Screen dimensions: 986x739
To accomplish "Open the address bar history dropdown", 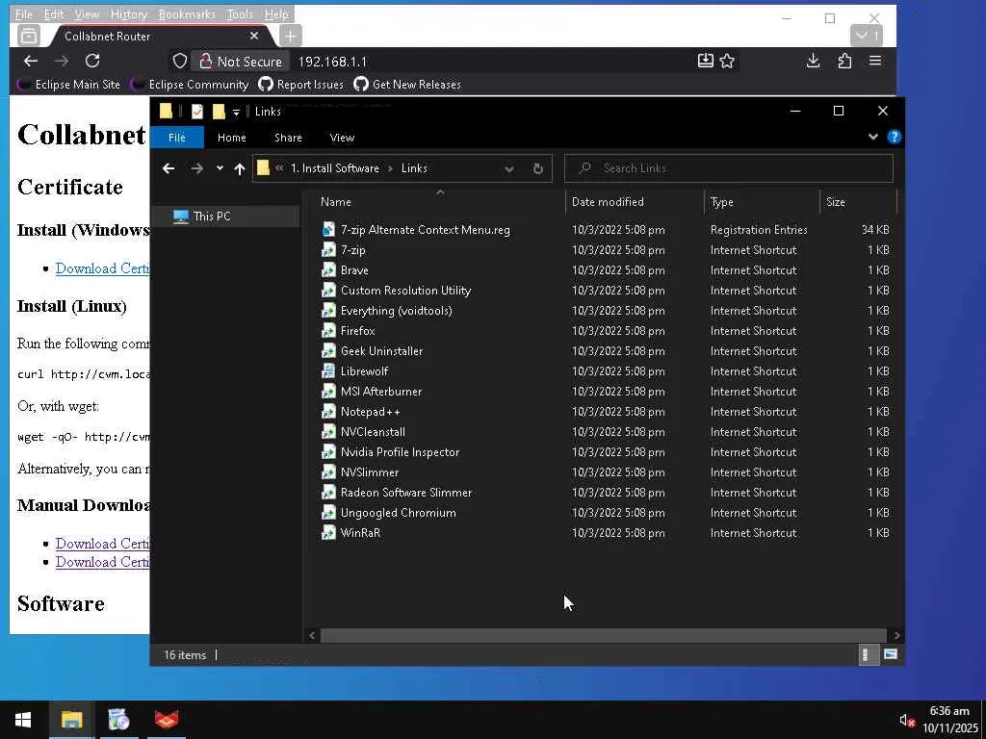I will pos(509,168).
